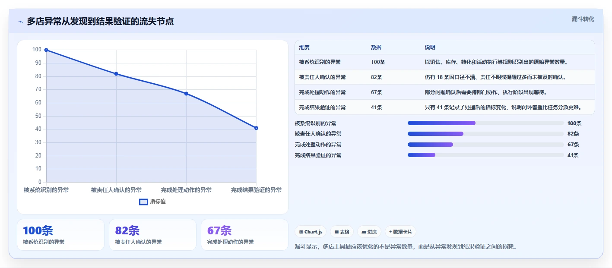
Task: Open the 100条 被系统识别的异常 data card
Action: pos(60,235)
